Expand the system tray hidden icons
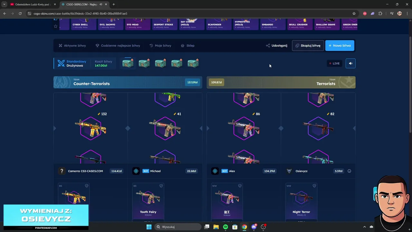 (364, 227)
